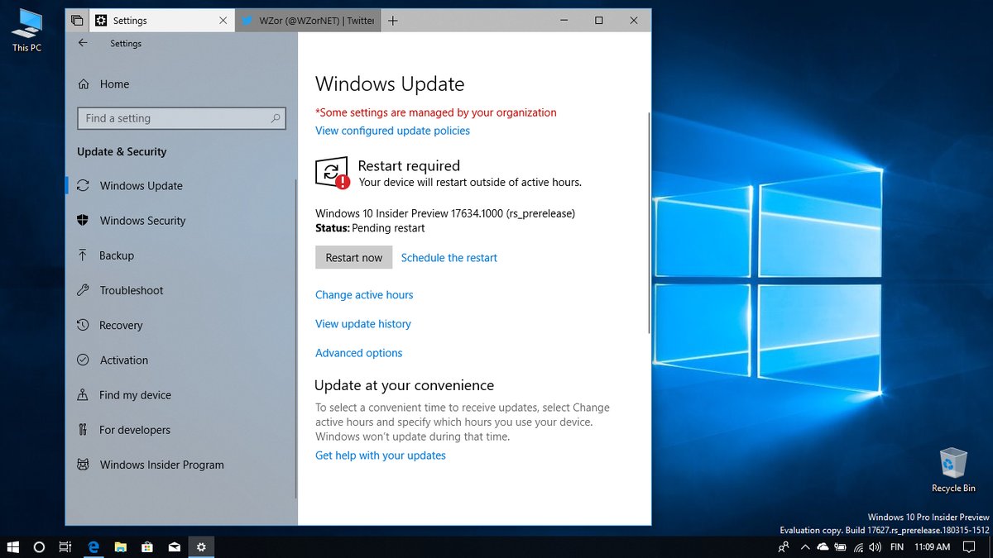Viewport: 993px width, 558px height.
Task: Click Change active hours link
Action: tap(364, 295)
